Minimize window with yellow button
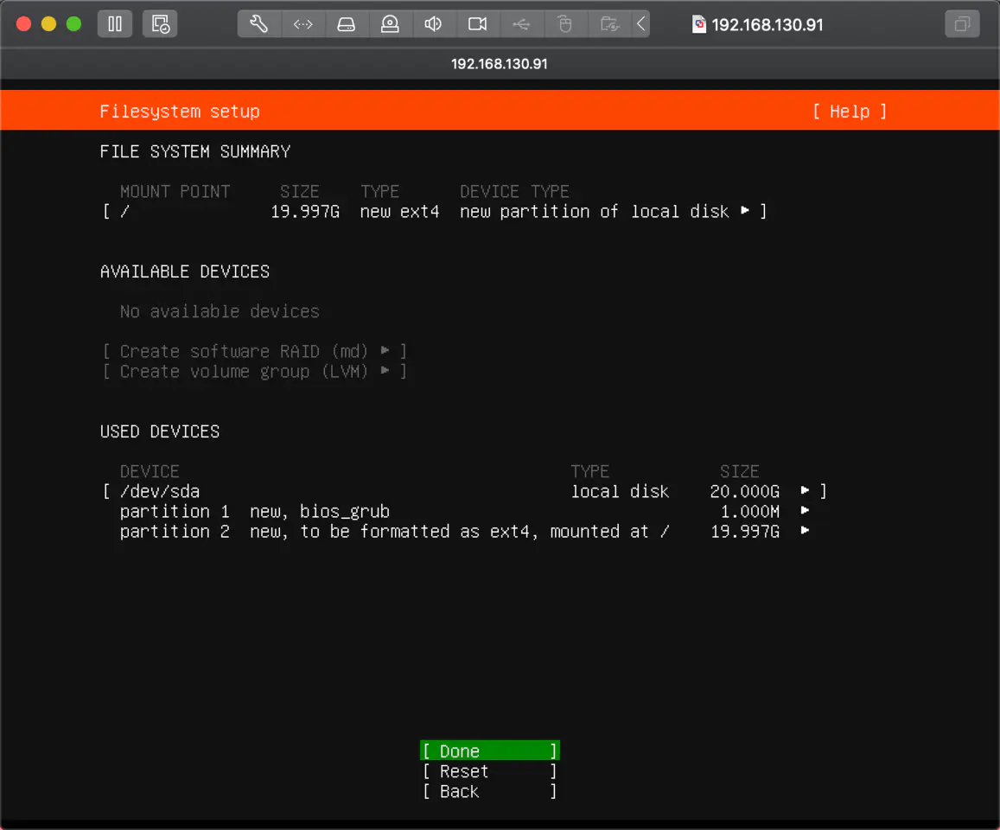Viewport: 1000px width, 830px height. [x=48, y=24]
